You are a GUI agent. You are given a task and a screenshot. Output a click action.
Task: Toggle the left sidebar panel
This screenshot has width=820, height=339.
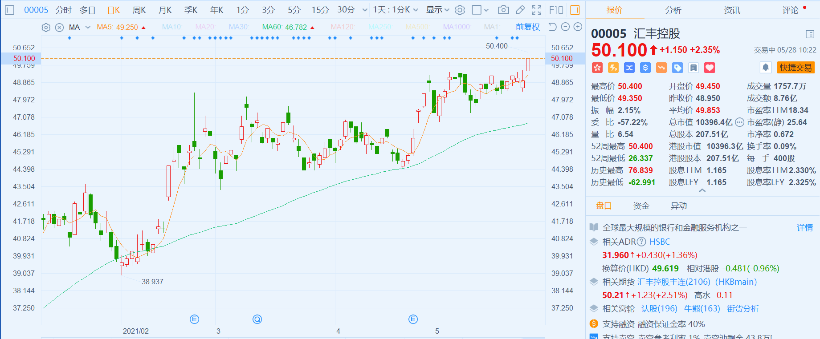click(10, 10)
